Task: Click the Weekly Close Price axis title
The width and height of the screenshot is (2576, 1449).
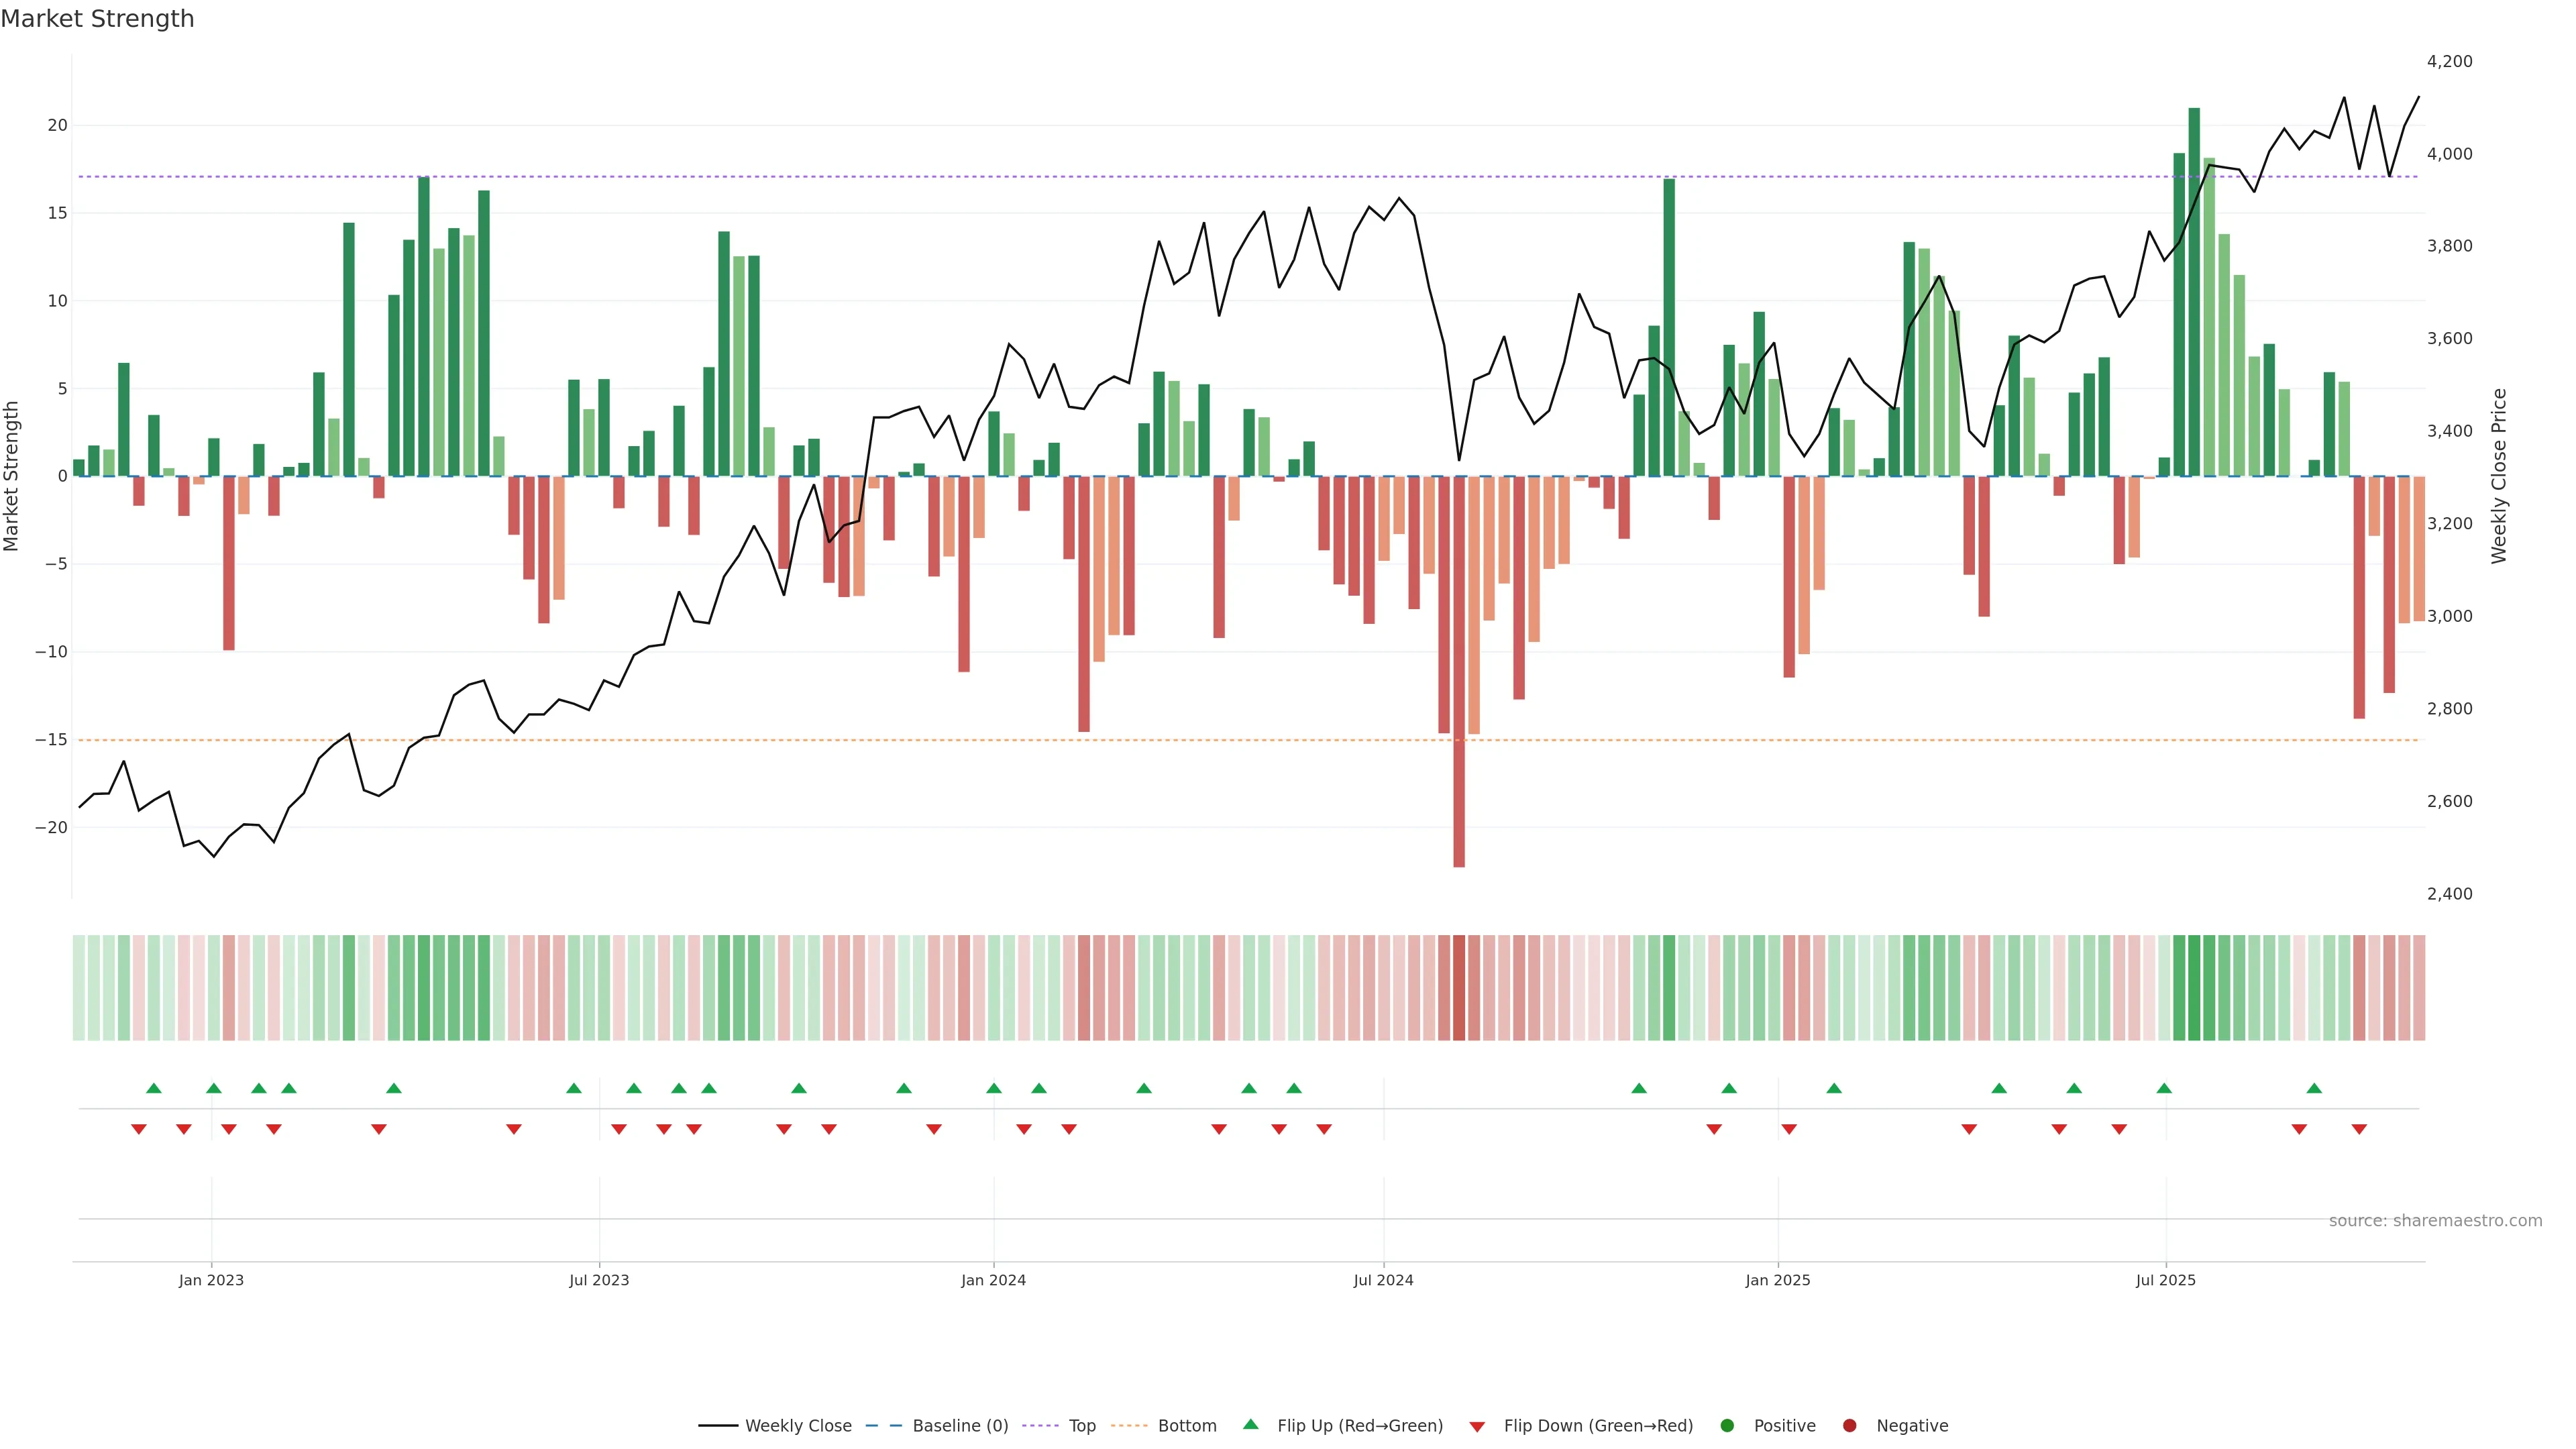Action: tap(2499, 476)
